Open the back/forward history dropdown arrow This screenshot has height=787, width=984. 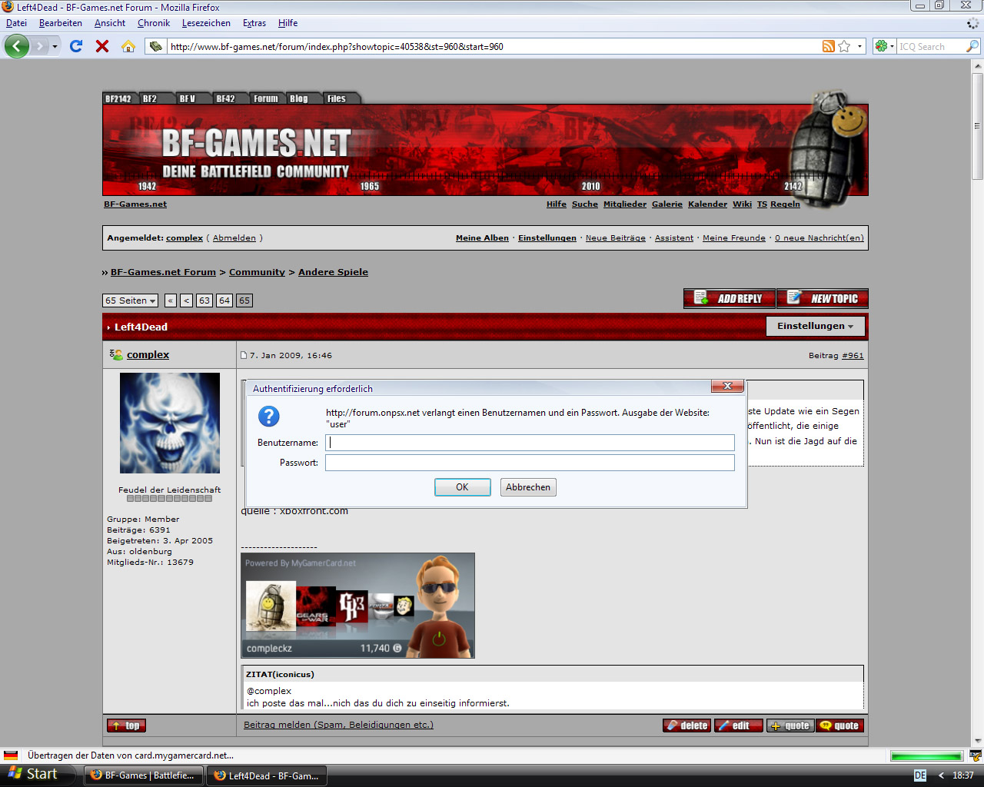point(55,46)
